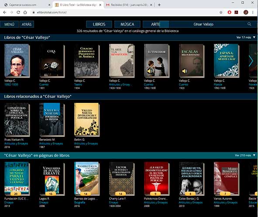Click Ensayo link under Charry Lara F.

coord(114,202)
